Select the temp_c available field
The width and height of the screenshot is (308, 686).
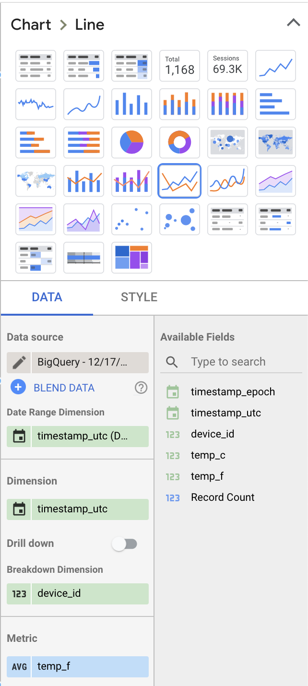point(208,455)
